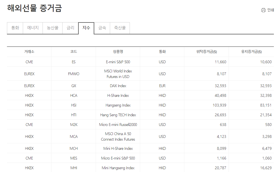The width and height of the screenshot is (275, 172).
Task: Click the 10,600 maintenance margin value
Action: 266,62
